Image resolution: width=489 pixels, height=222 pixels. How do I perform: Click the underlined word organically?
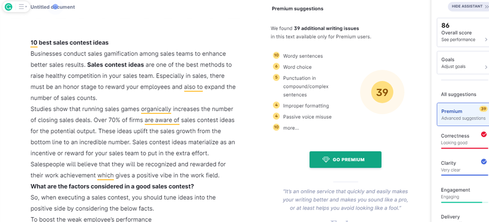pyautogui.click(x=156, y=109)
